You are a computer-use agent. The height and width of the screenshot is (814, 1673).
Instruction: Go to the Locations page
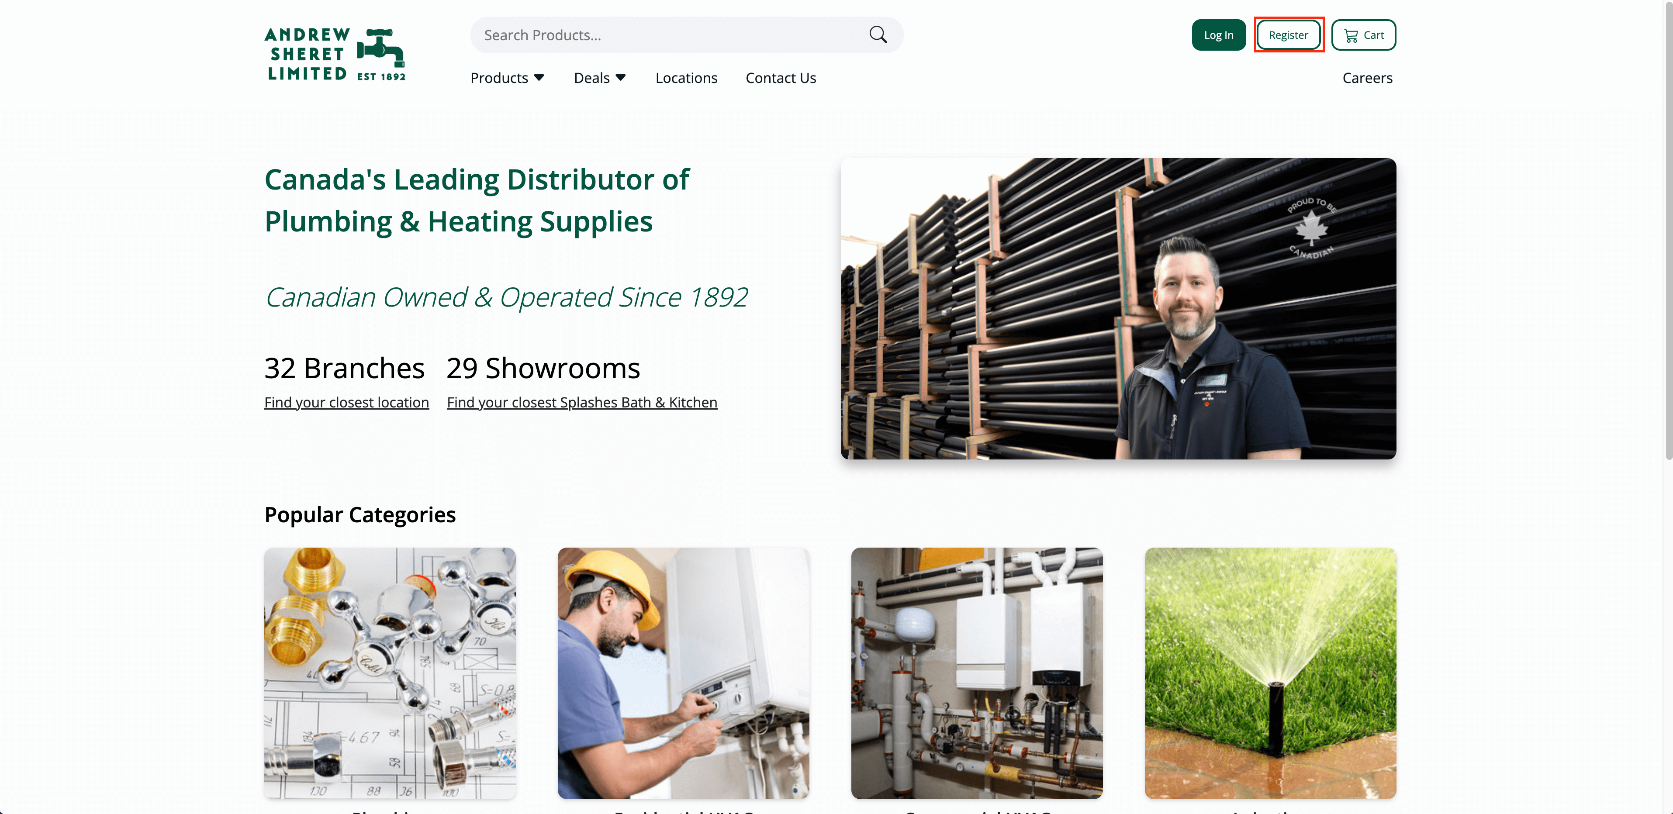point(687,78)
